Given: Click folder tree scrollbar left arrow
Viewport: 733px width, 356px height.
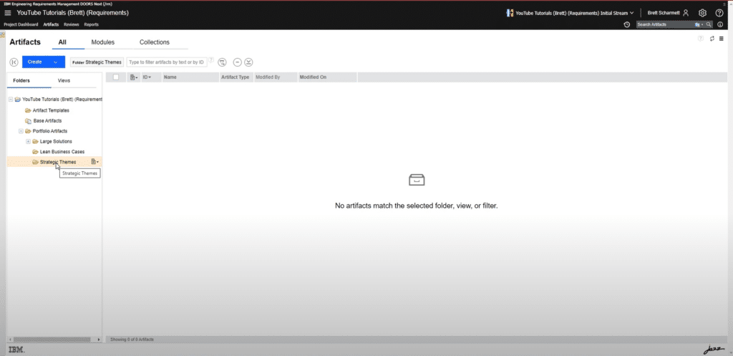Looking at the screenshot, I should pyautogui.click(x=10, y=339).
